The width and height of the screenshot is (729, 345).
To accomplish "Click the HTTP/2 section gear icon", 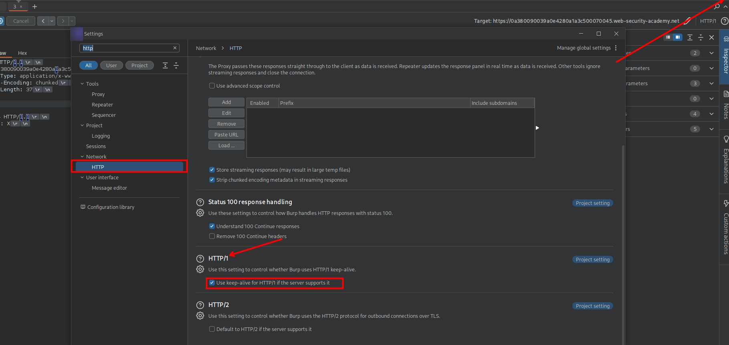I will click(x=200, y=316).
